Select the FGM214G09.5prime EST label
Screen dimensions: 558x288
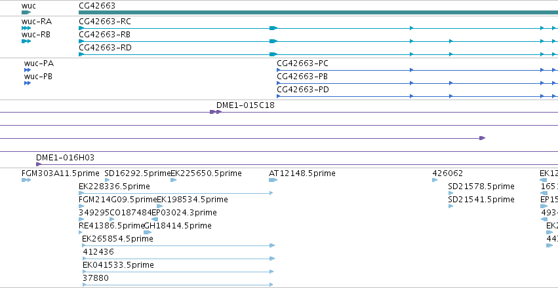click(x=118, y=200)
